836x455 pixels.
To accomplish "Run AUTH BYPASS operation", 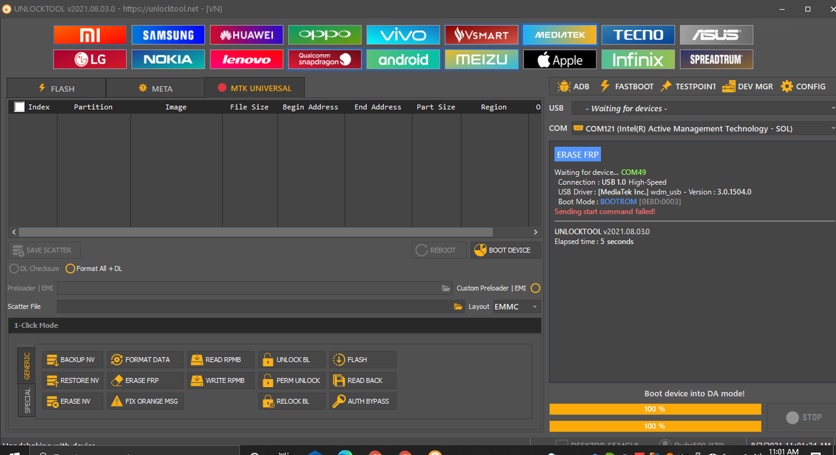I will tap(362, 401).
